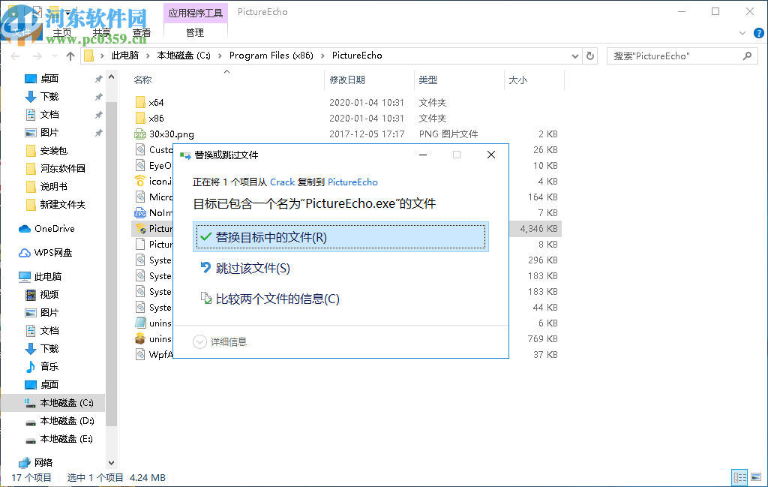Refresh the PictureEcho folder view
The width and height of the screenshot is (768, 487).
[592, 55]
